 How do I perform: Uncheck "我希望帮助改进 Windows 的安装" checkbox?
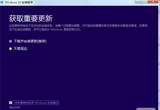pyautogui.click(x=10, y=103)
